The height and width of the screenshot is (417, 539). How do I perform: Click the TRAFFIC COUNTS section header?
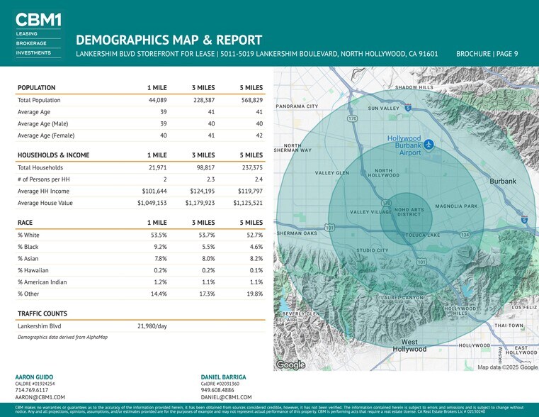click(x=42, y=313)
